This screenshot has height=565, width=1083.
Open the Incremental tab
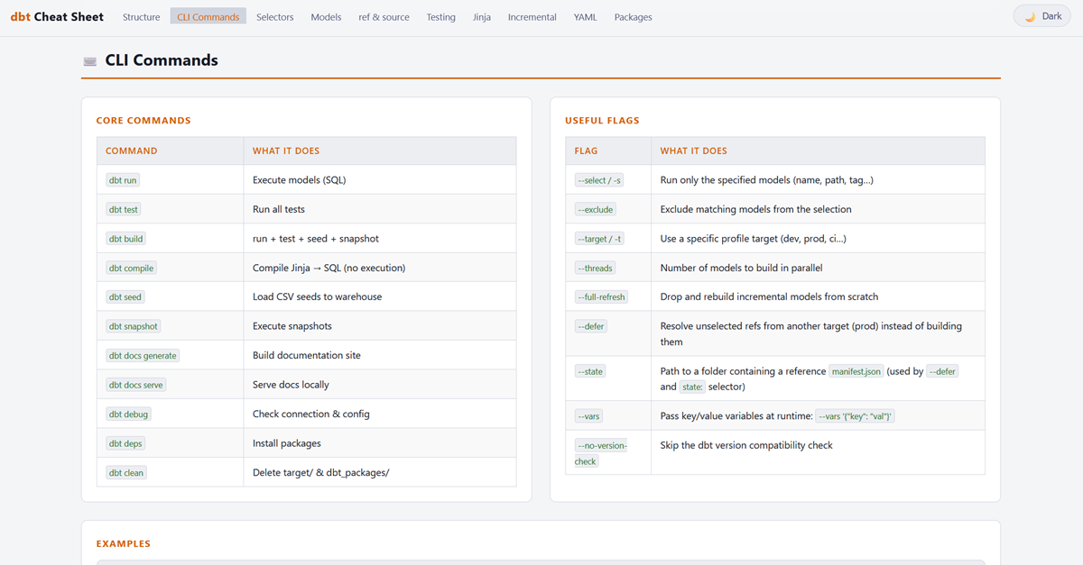point(532,17)
